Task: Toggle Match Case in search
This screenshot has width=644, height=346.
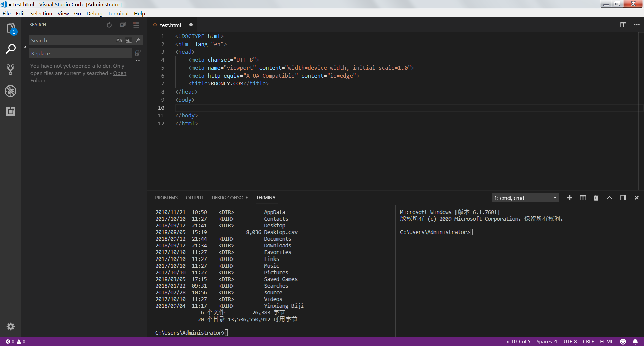Action: pyautogui.click(x=119, y=40)
